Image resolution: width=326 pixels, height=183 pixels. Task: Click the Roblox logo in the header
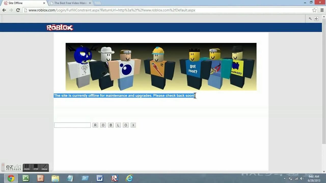[60, 27]
